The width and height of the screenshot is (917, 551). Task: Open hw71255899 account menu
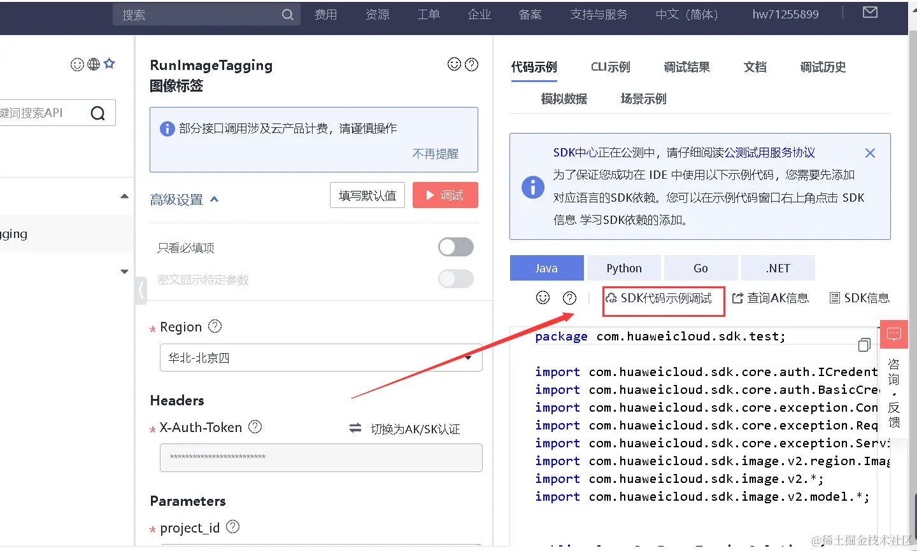tap(785, 15)
